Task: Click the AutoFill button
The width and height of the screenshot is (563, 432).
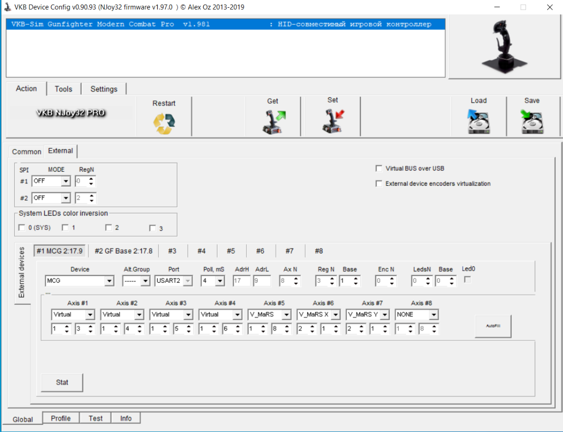Action: pyautogui.click(x=493, y=326)
